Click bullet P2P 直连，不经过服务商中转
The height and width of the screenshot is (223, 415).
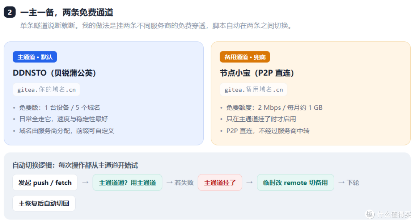point(268,131)
